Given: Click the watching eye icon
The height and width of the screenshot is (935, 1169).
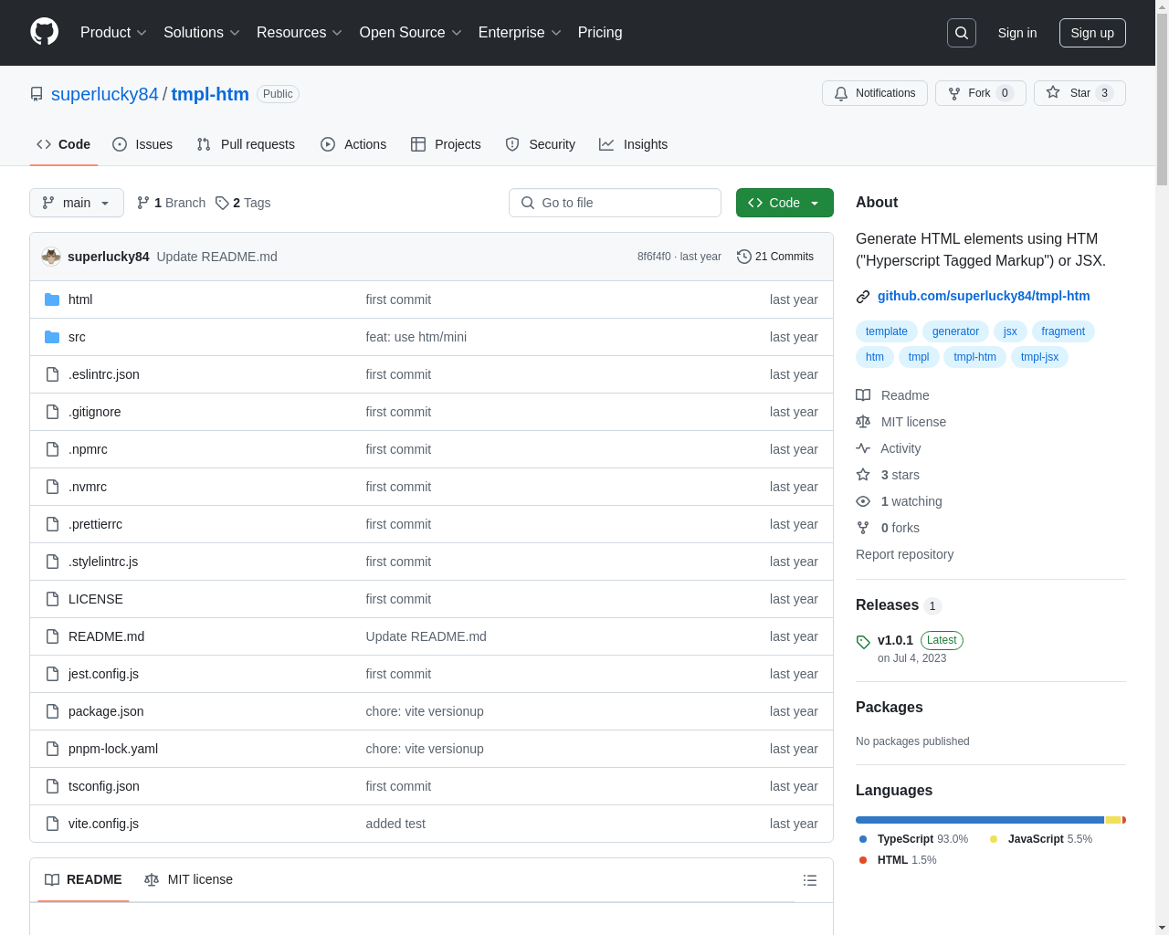Looking at the screenshot, I should click(863, 501).
